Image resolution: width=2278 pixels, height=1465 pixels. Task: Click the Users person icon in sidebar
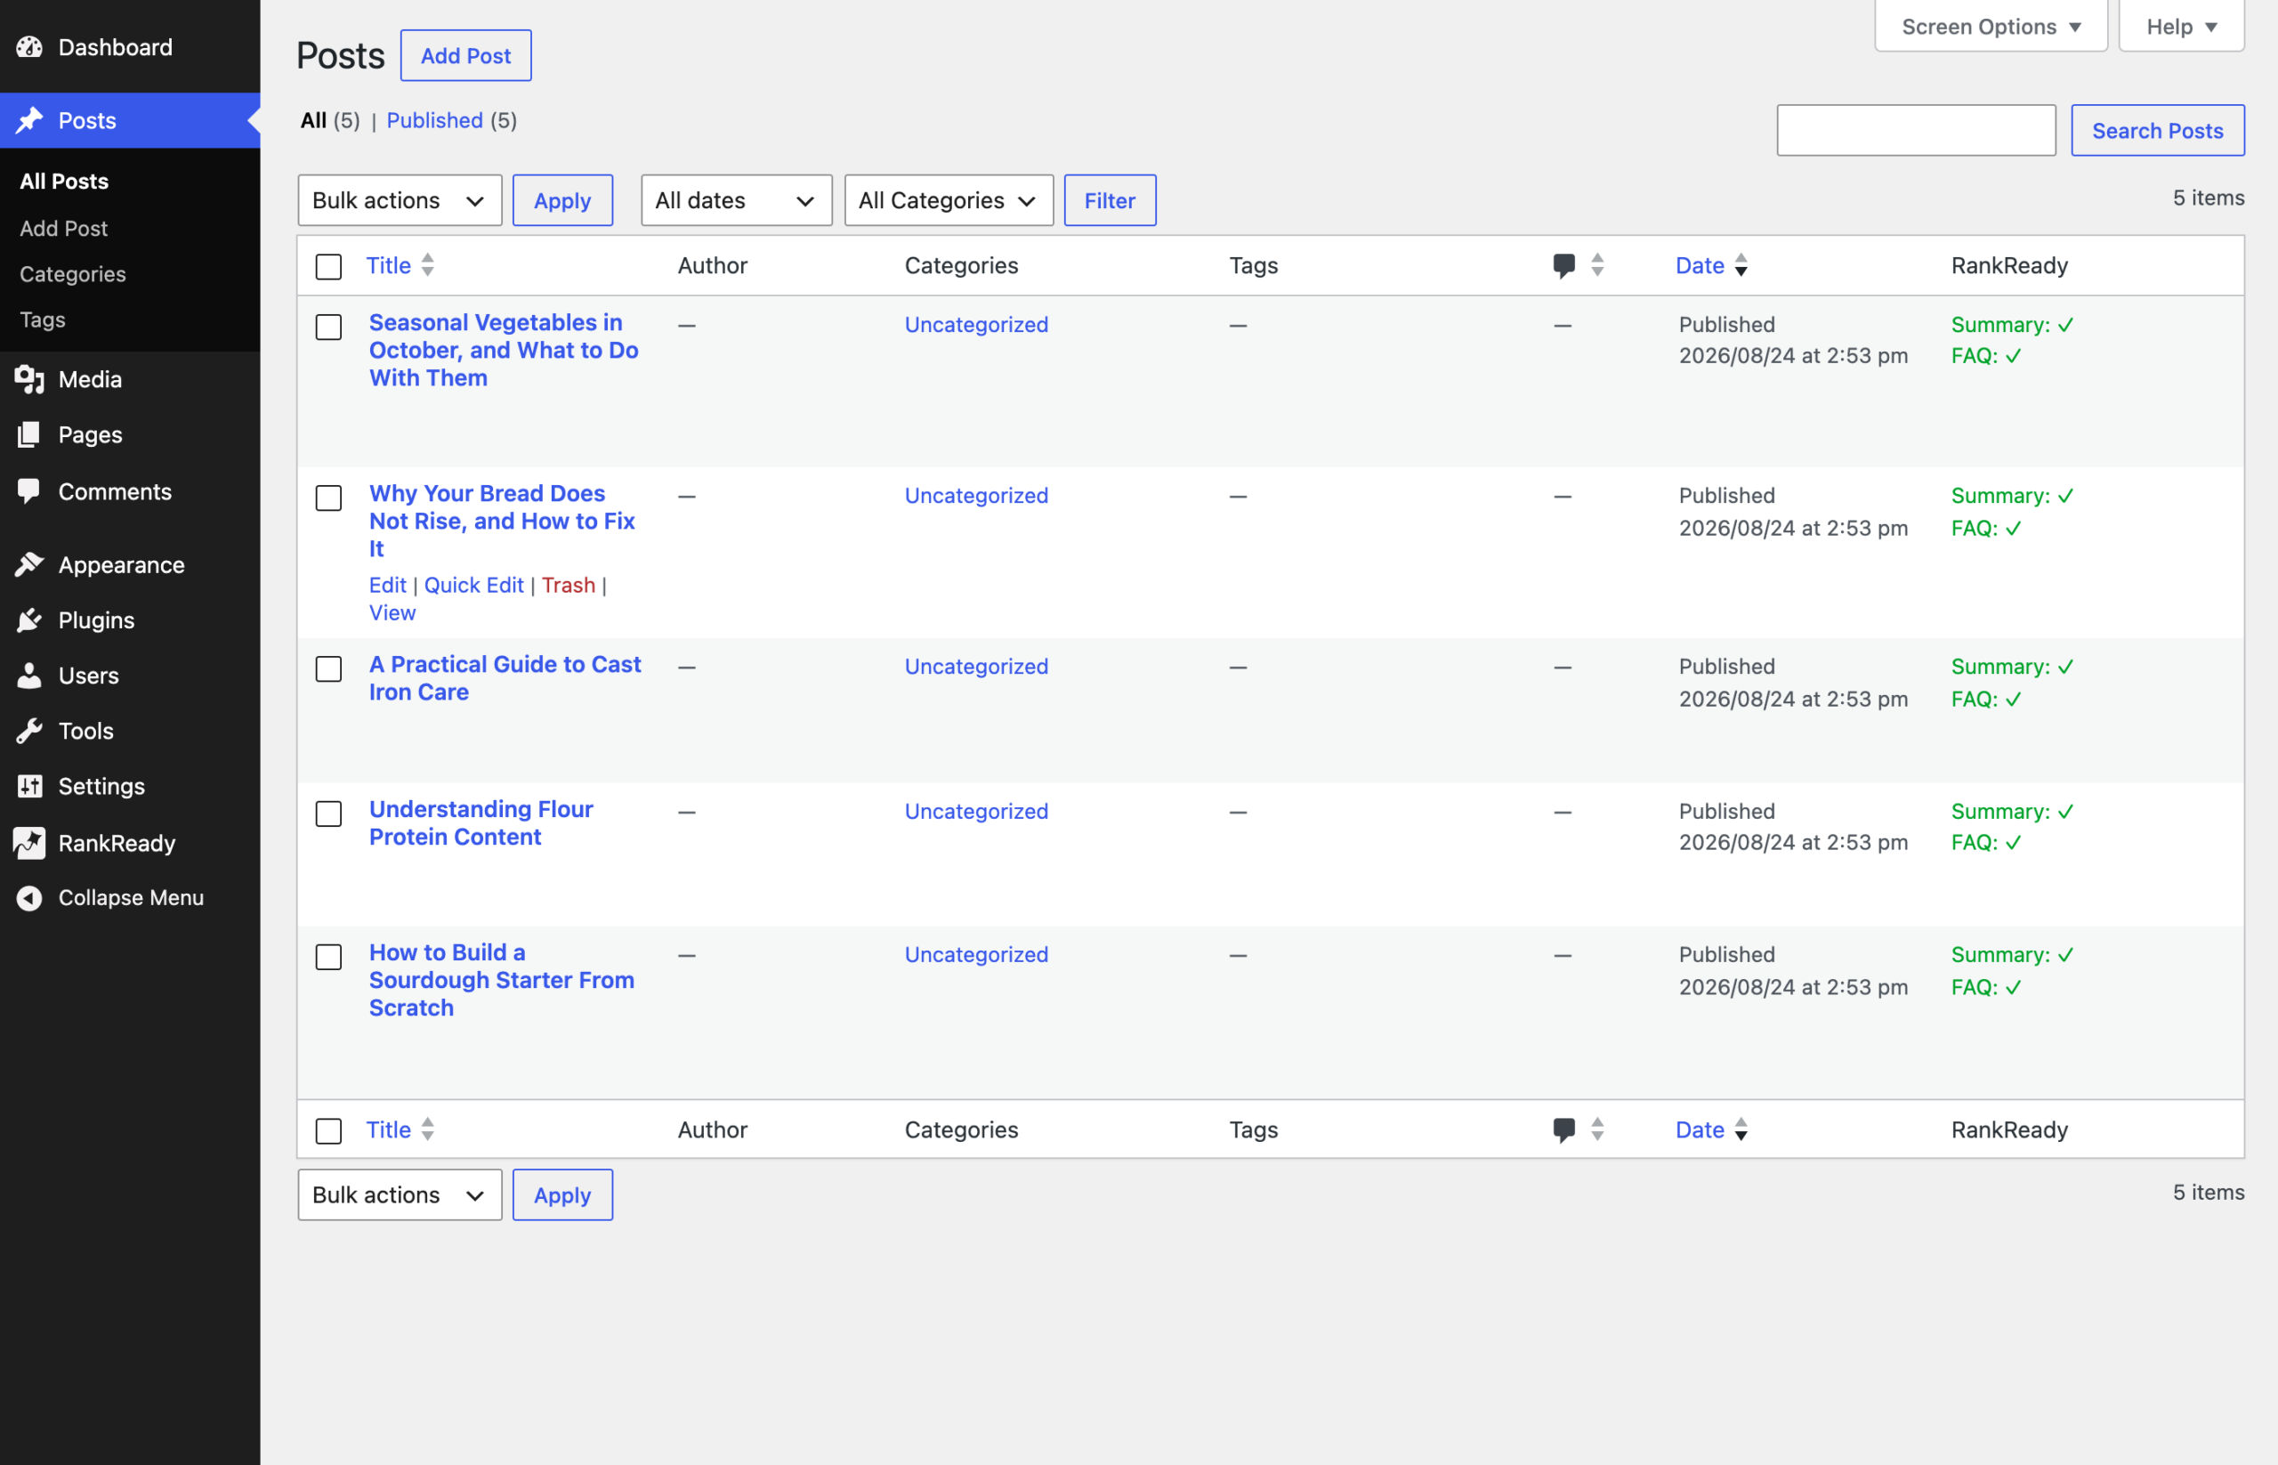(29, 675)
